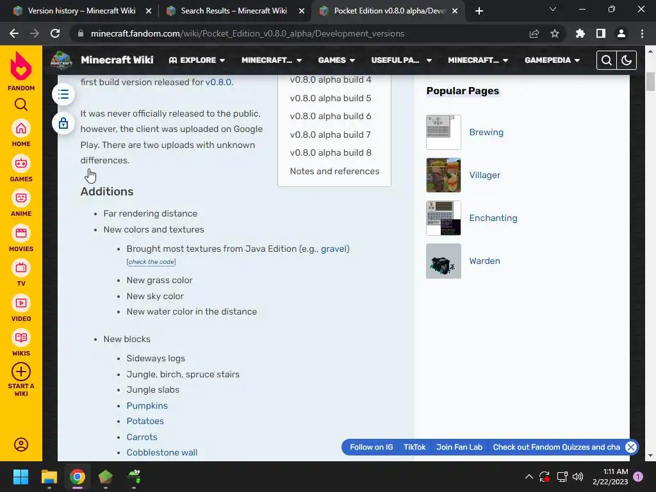Image resolution: width=656 pixels, height=492 pixels.
Task: Open the Wikis sidebar icon
Action: pyautogui.click(x=21, y=338)
